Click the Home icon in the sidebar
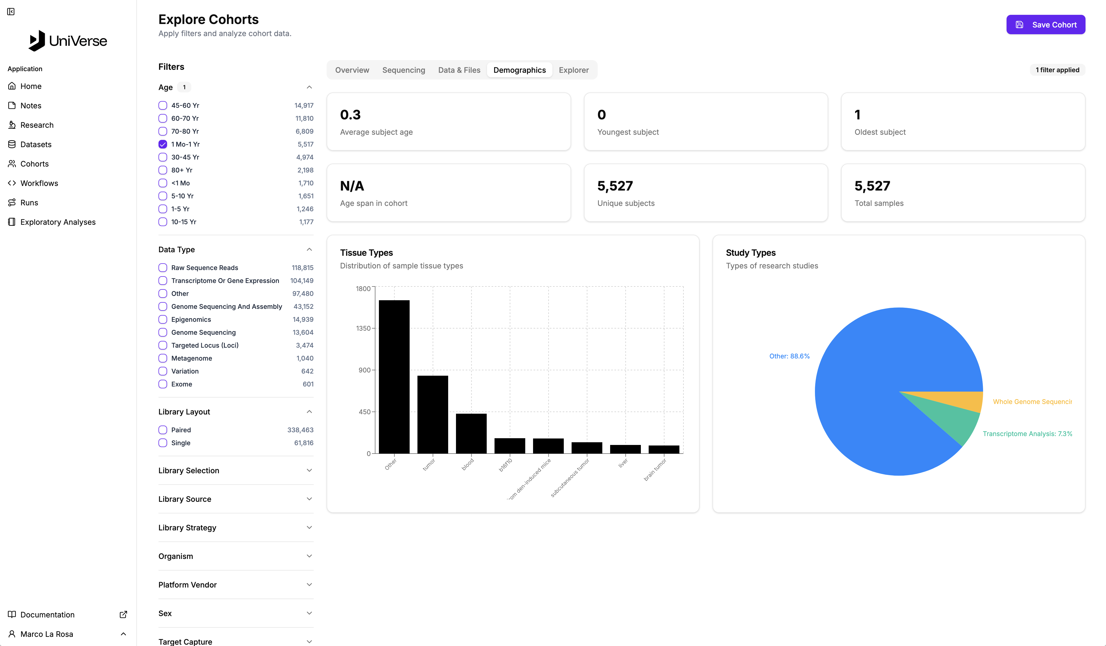This screenshot has width=1106, height=646. [x=12, y=86]
